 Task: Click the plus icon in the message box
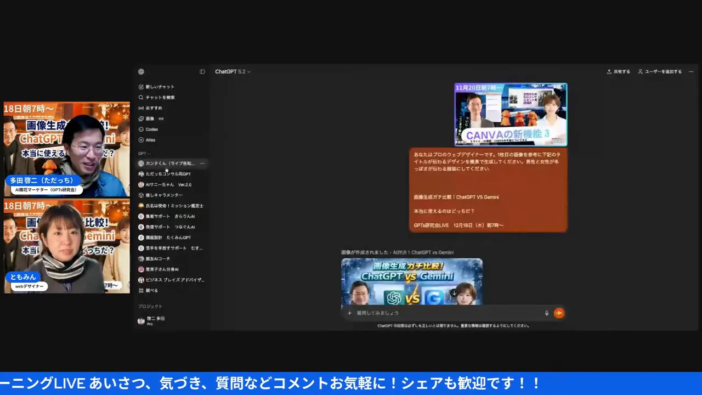349,313
